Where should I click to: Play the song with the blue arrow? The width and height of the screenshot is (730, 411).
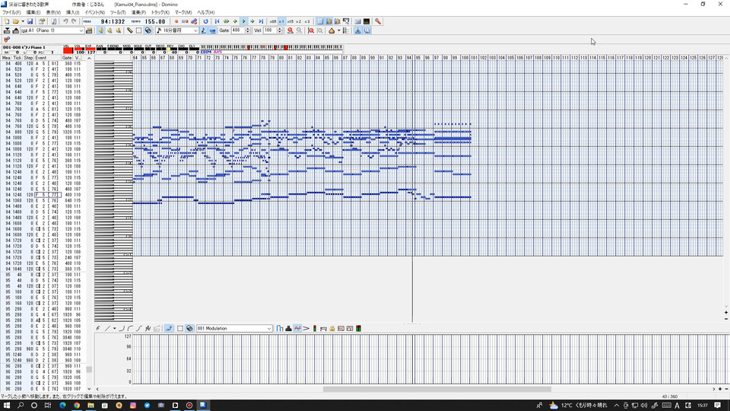coord(243,21)
